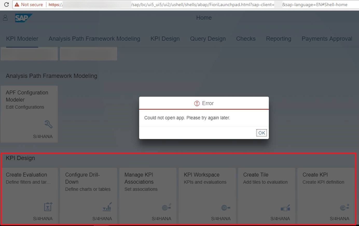Click the Create Evaluation tile icon
This screenshot has height=226, width=359.
tap(49, 207)
